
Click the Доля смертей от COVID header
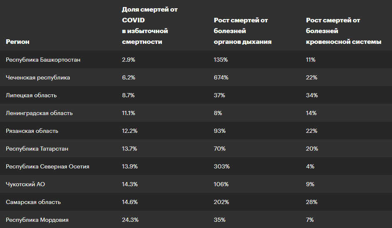tap(150, 25)
